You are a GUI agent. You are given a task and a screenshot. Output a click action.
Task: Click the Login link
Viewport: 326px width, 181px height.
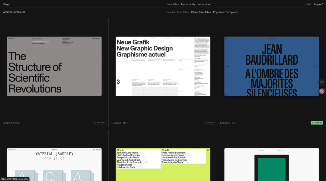pos(318,4)
